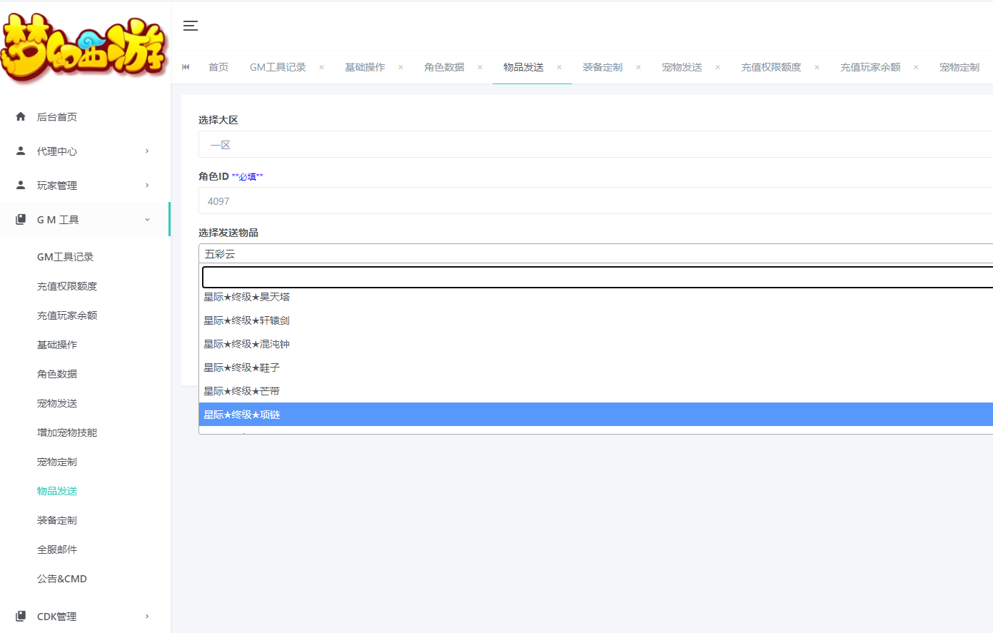
Task: Collapse the GM工具 menu chevron
Action: click(x=147, y=219)
